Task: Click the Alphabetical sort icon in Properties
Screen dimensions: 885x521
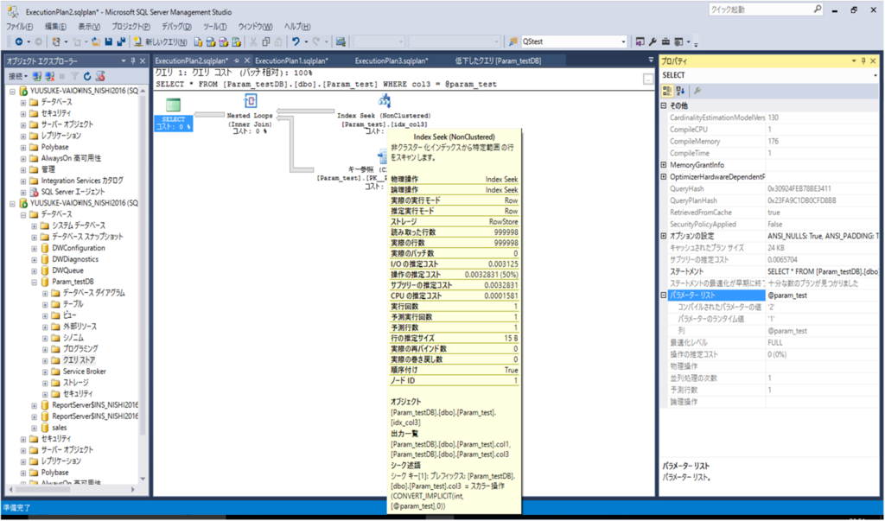Action: tap(680, 91)
